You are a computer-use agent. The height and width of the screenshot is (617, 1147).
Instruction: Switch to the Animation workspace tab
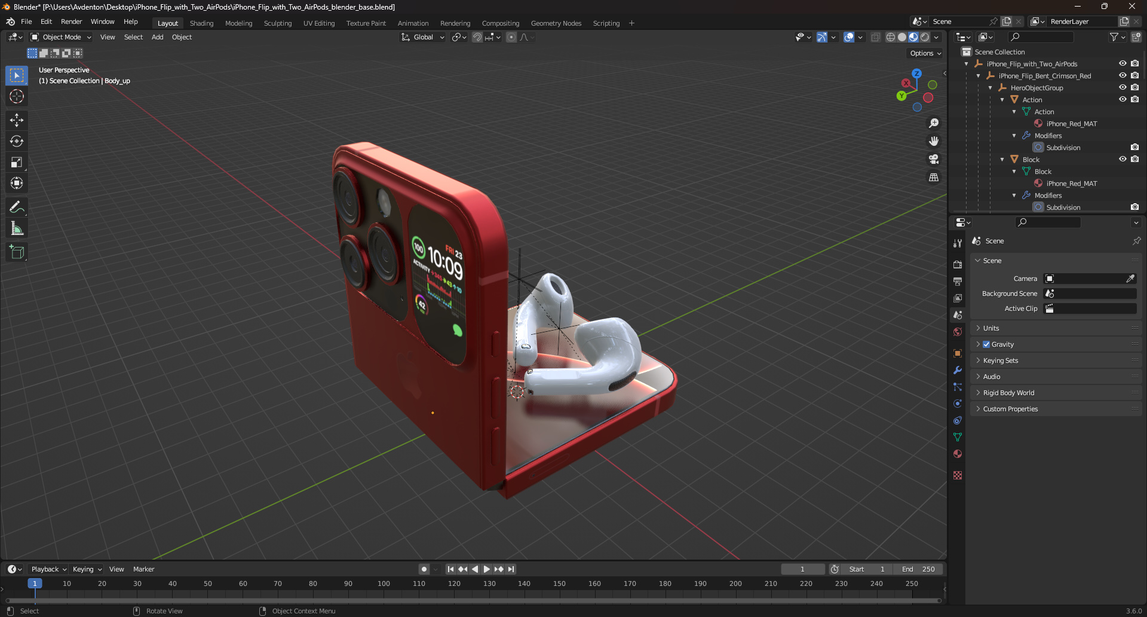coord(413,23)
